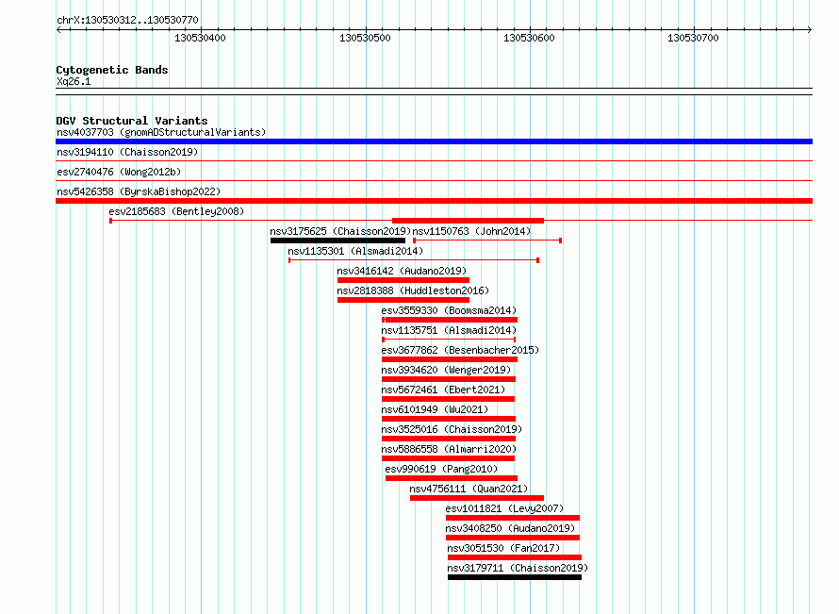Screen dimensions: 839x614
Task: Open nsv3416142 (Audano2019) variant label
Action: tap(402, 271)
